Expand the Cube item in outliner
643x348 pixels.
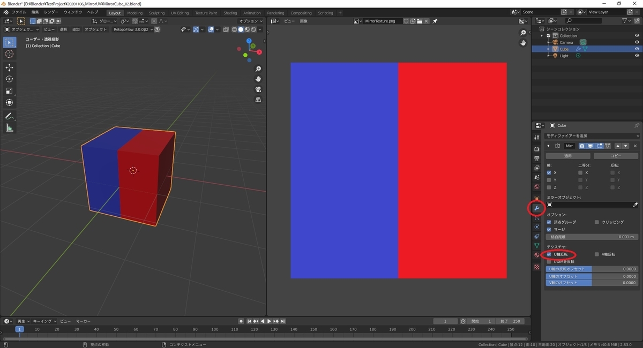pyautogui.click(x=549, y=49)
